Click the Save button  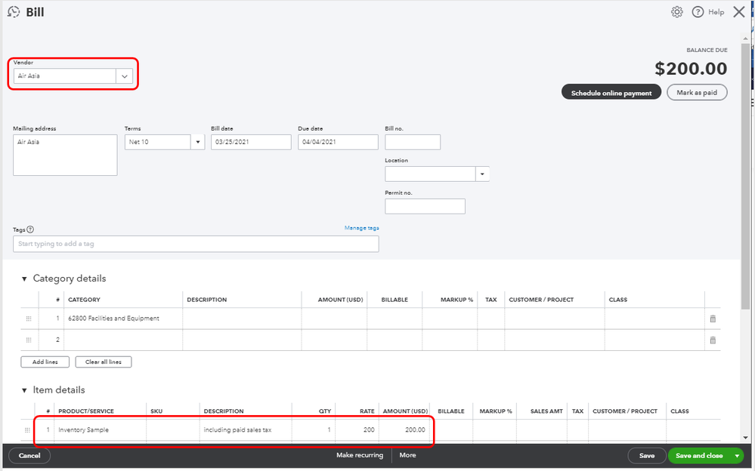click(647, 456)
